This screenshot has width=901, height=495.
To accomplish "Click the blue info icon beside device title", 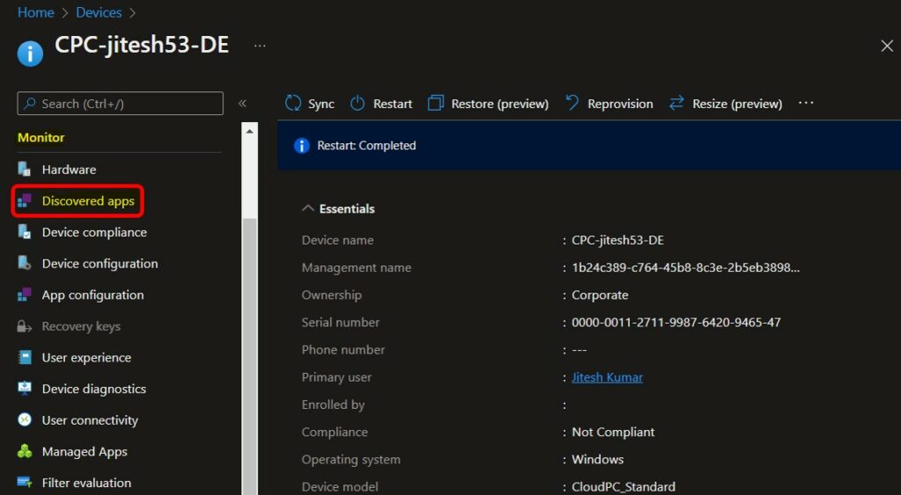I will pos(30,54).
